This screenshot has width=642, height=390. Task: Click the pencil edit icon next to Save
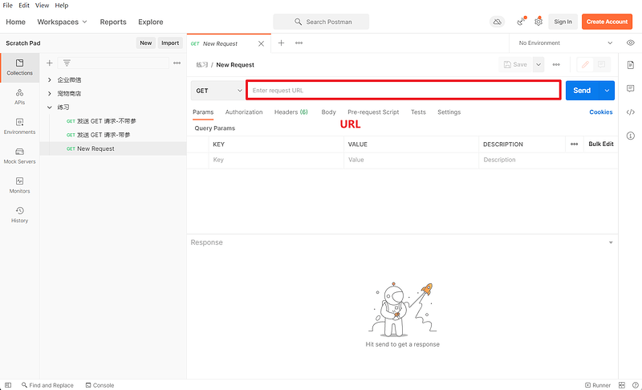coord(585,65)
